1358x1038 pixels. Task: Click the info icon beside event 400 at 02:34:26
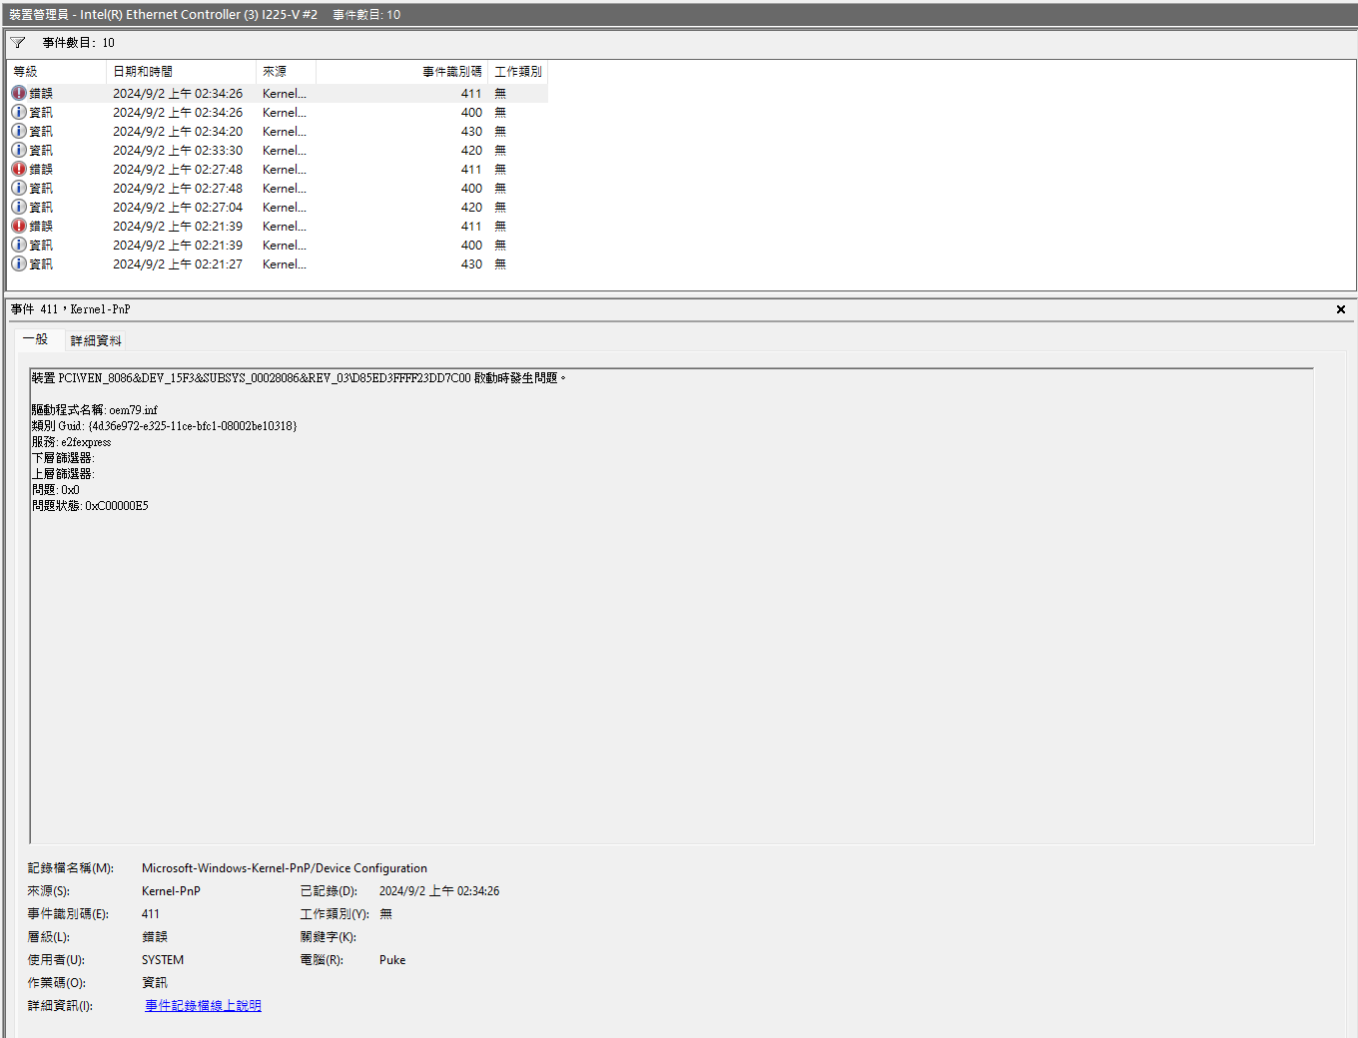tap(18, 111)
